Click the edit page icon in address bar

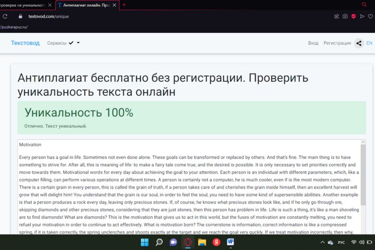(336, 16)
